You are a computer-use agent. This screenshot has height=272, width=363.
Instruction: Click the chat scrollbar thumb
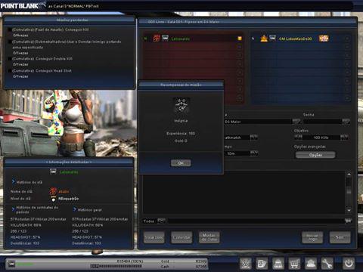point(349,190)
